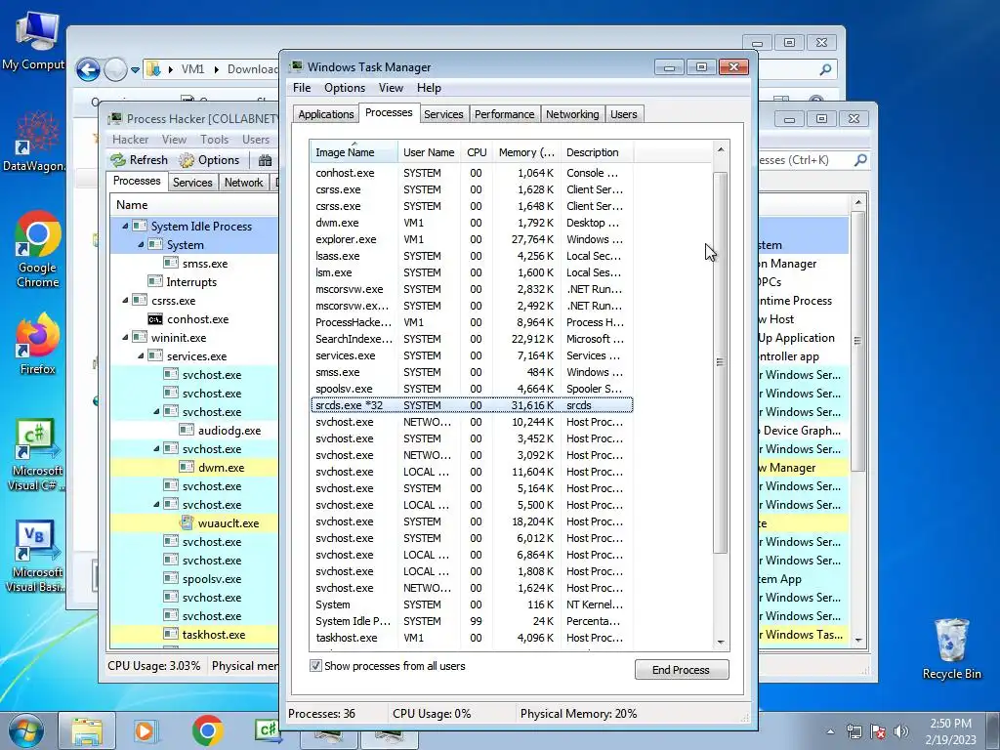Sort by Description column header
Viewport: 1000px width, 750px height.
597,152
